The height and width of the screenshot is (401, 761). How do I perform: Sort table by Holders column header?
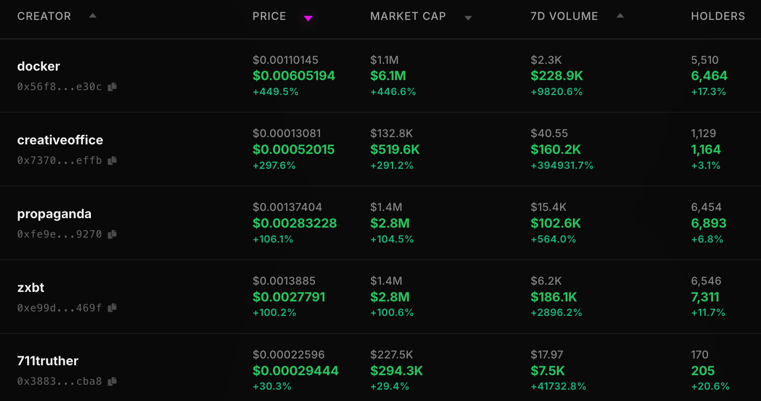(x=718, y=16)
